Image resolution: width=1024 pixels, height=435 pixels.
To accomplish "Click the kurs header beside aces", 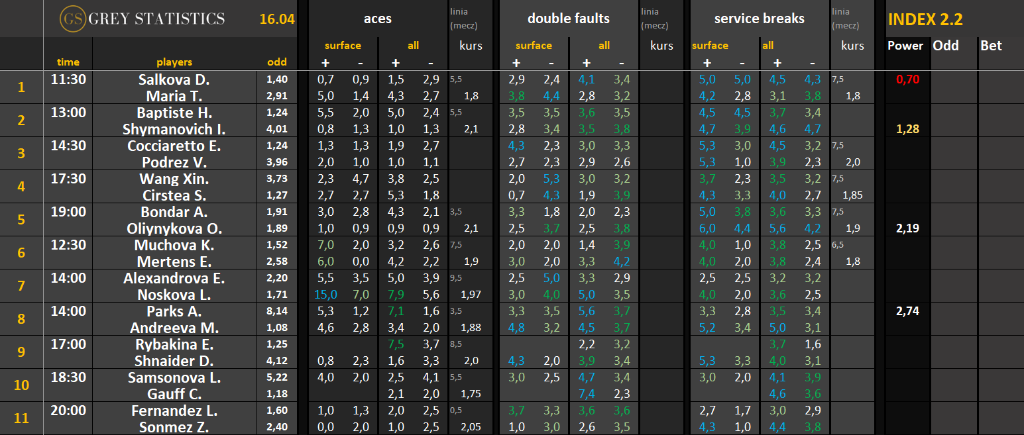I will (x=471, y=46).
